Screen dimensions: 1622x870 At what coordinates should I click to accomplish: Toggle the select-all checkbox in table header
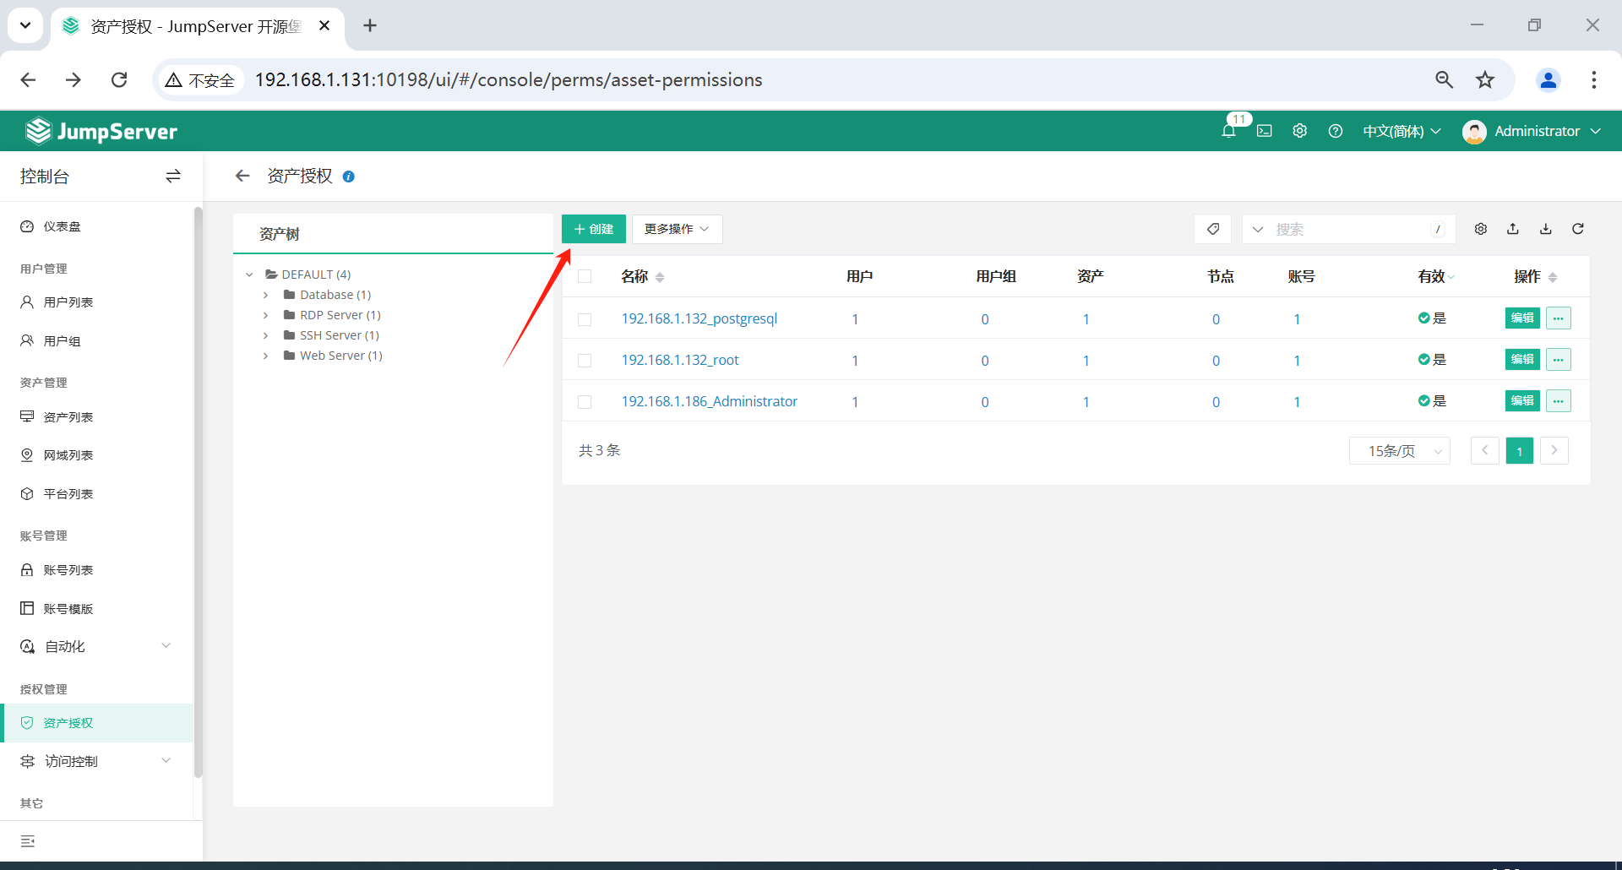pos(585,276)
